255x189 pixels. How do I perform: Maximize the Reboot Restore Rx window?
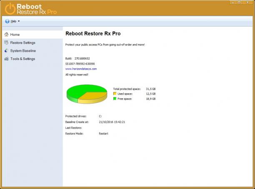(x=239, y=2)
